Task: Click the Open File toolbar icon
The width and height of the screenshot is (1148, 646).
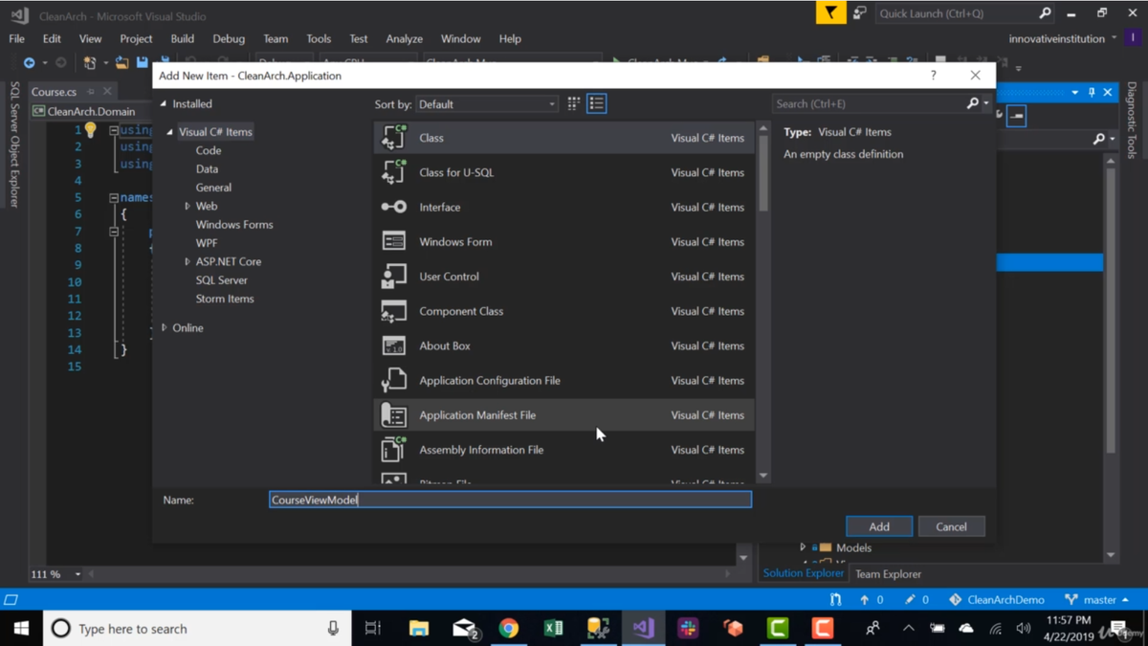Action: pos(121,63)
